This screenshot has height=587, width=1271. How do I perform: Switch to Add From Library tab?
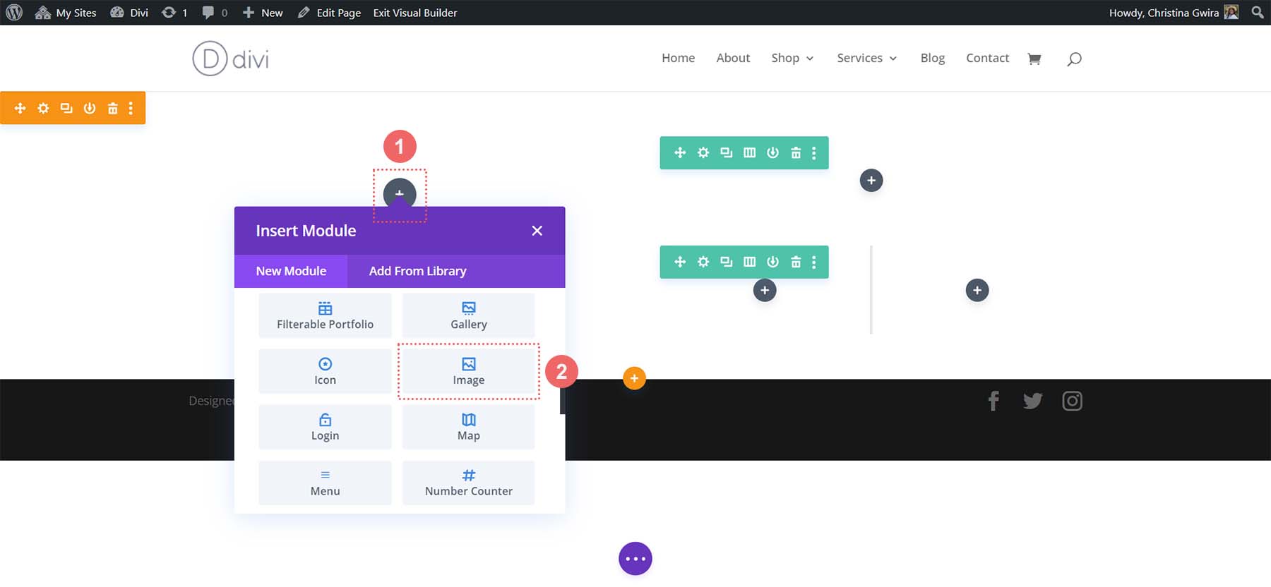417,271
